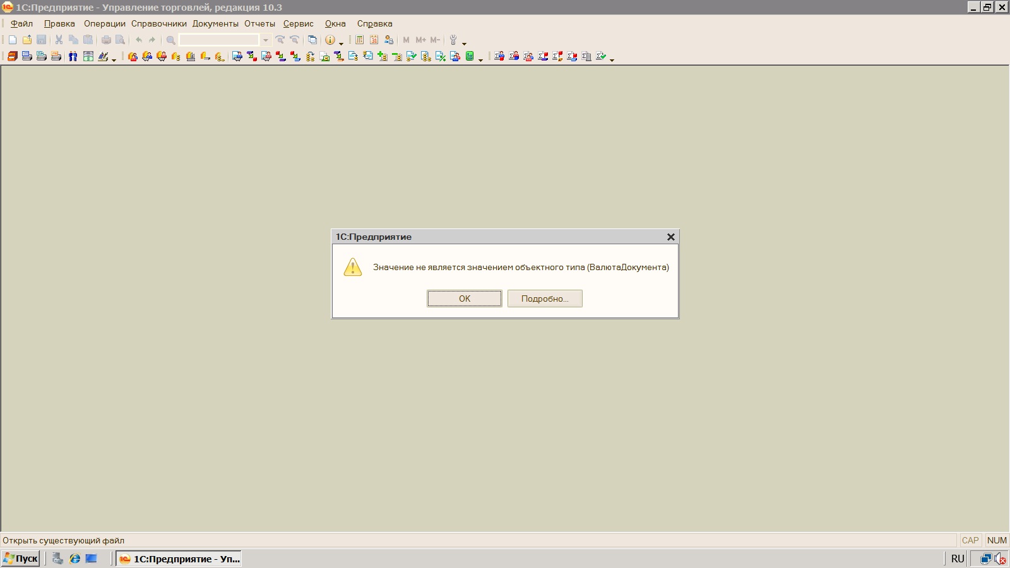Click the two blue people icon
Image resolution: width=1010 pixels, height=568 pixels.
[x=73, y=56]
